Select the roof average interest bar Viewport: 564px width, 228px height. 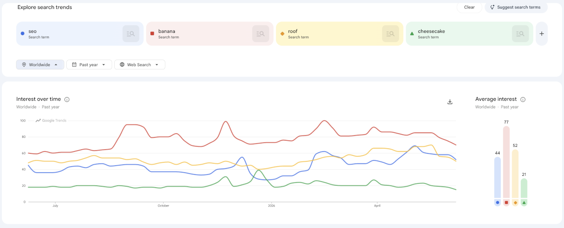click(515, 174)
